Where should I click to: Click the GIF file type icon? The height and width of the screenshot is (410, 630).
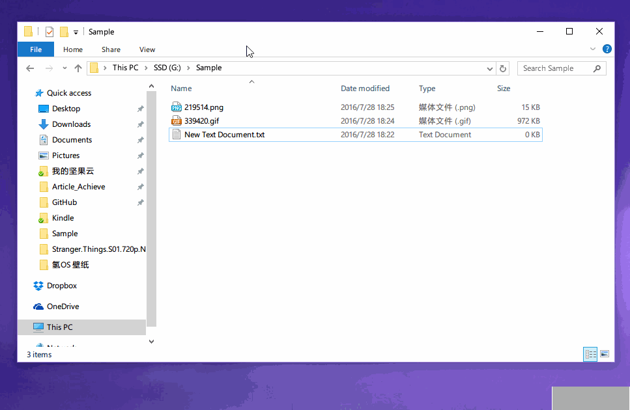[x=177, y=121]
